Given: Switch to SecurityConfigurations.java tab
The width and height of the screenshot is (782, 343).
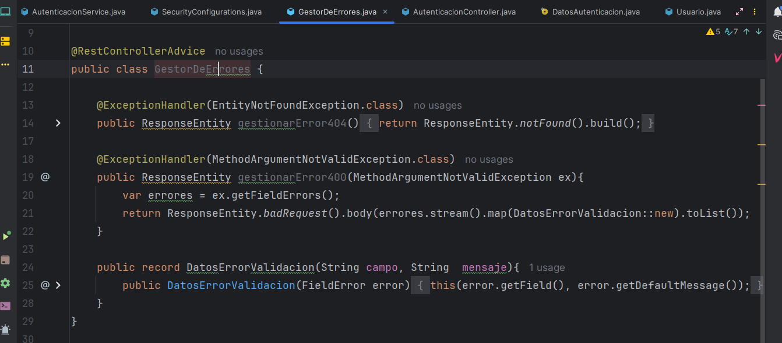Looking at the screenshot, I should [x=206, y=12].
